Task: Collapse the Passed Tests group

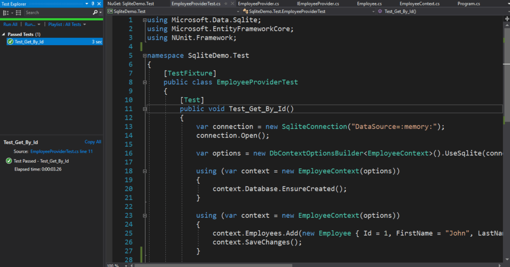Action: pos(3,34)
